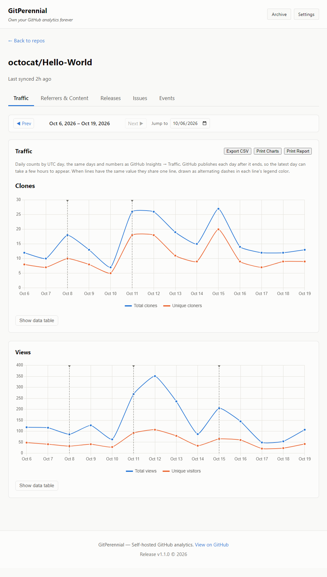The height and width of the screenshot is (577, 327).
Task: Click the orange Unique cloners legend swatch
Action: point(167,306)
